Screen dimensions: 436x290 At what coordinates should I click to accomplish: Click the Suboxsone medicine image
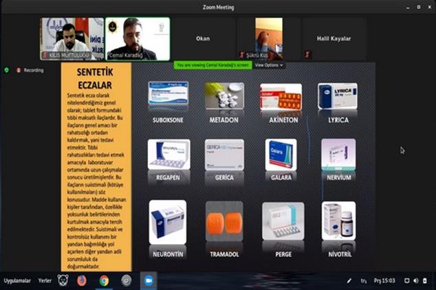(168, 93)
